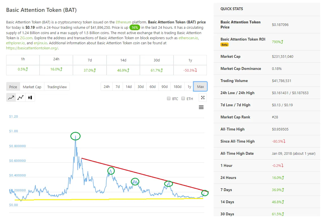Select the 7d chart range
323x219 pixels.
tap(118, 87)
